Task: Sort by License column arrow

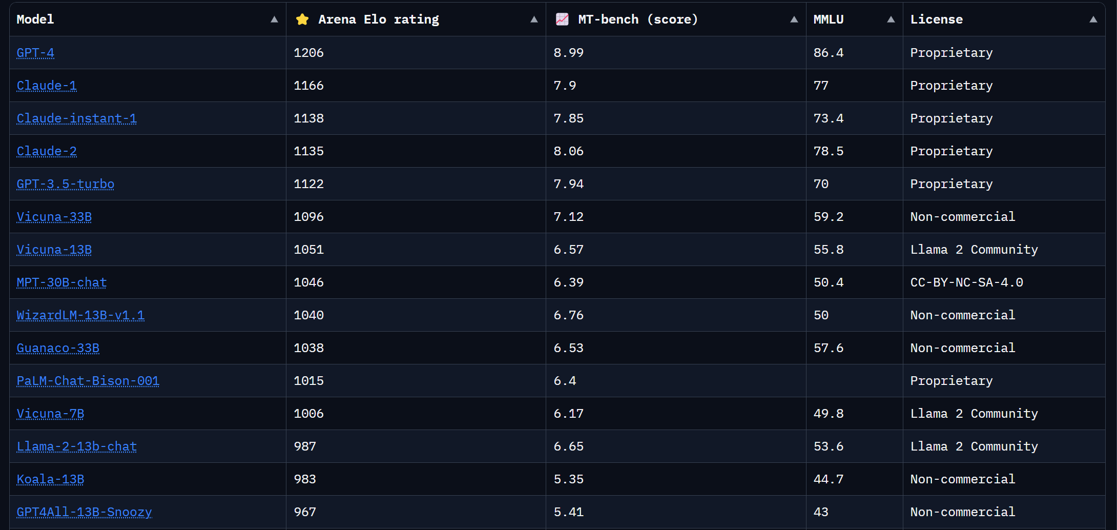Action: [1093, 19]
